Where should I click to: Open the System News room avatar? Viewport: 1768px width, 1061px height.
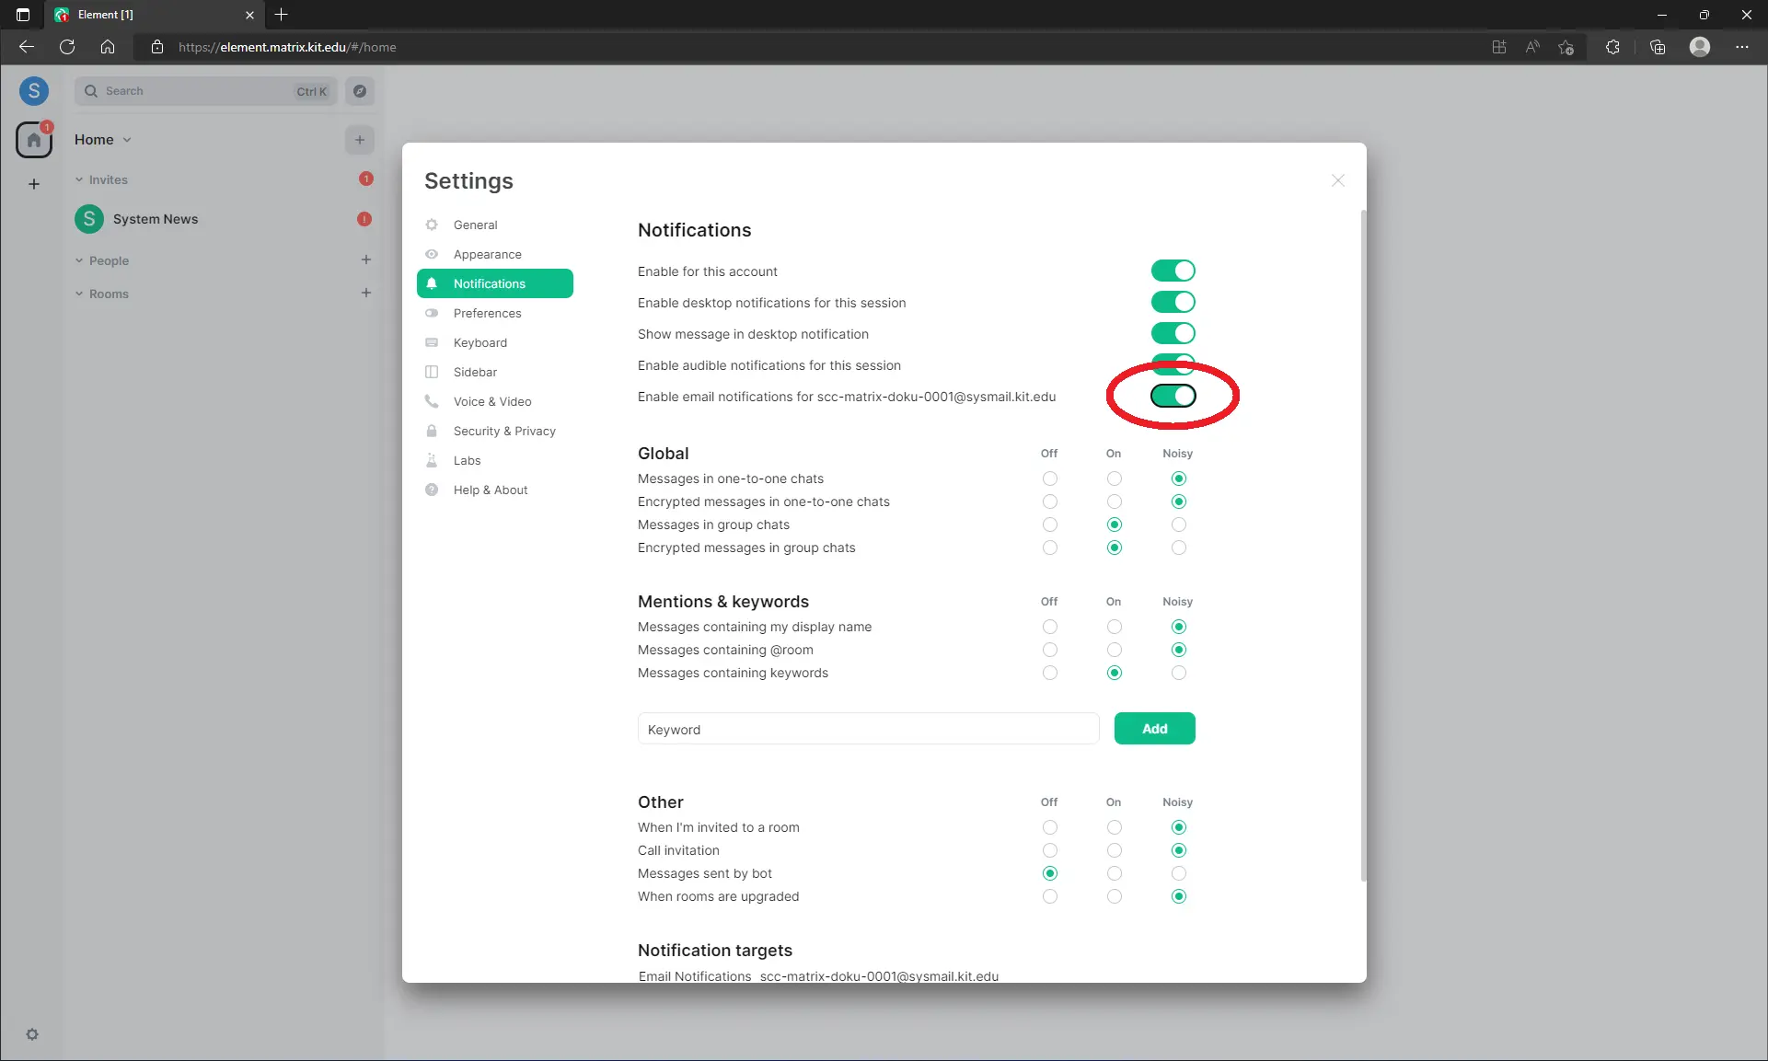(x=88, y=219)
